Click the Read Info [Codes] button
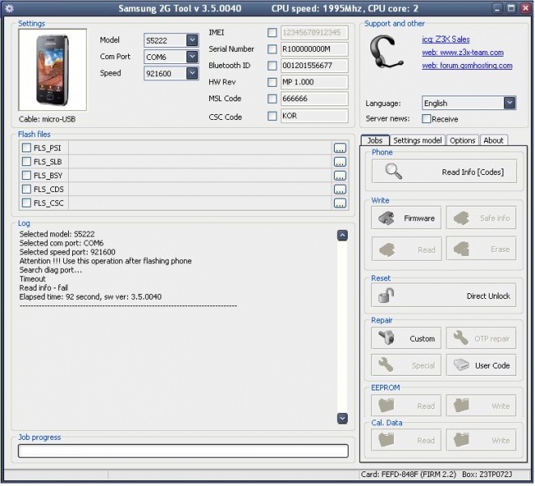 (444, 172)
